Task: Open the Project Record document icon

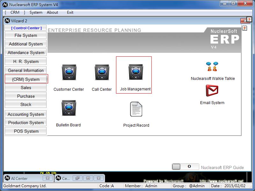Action: point(136,109)
